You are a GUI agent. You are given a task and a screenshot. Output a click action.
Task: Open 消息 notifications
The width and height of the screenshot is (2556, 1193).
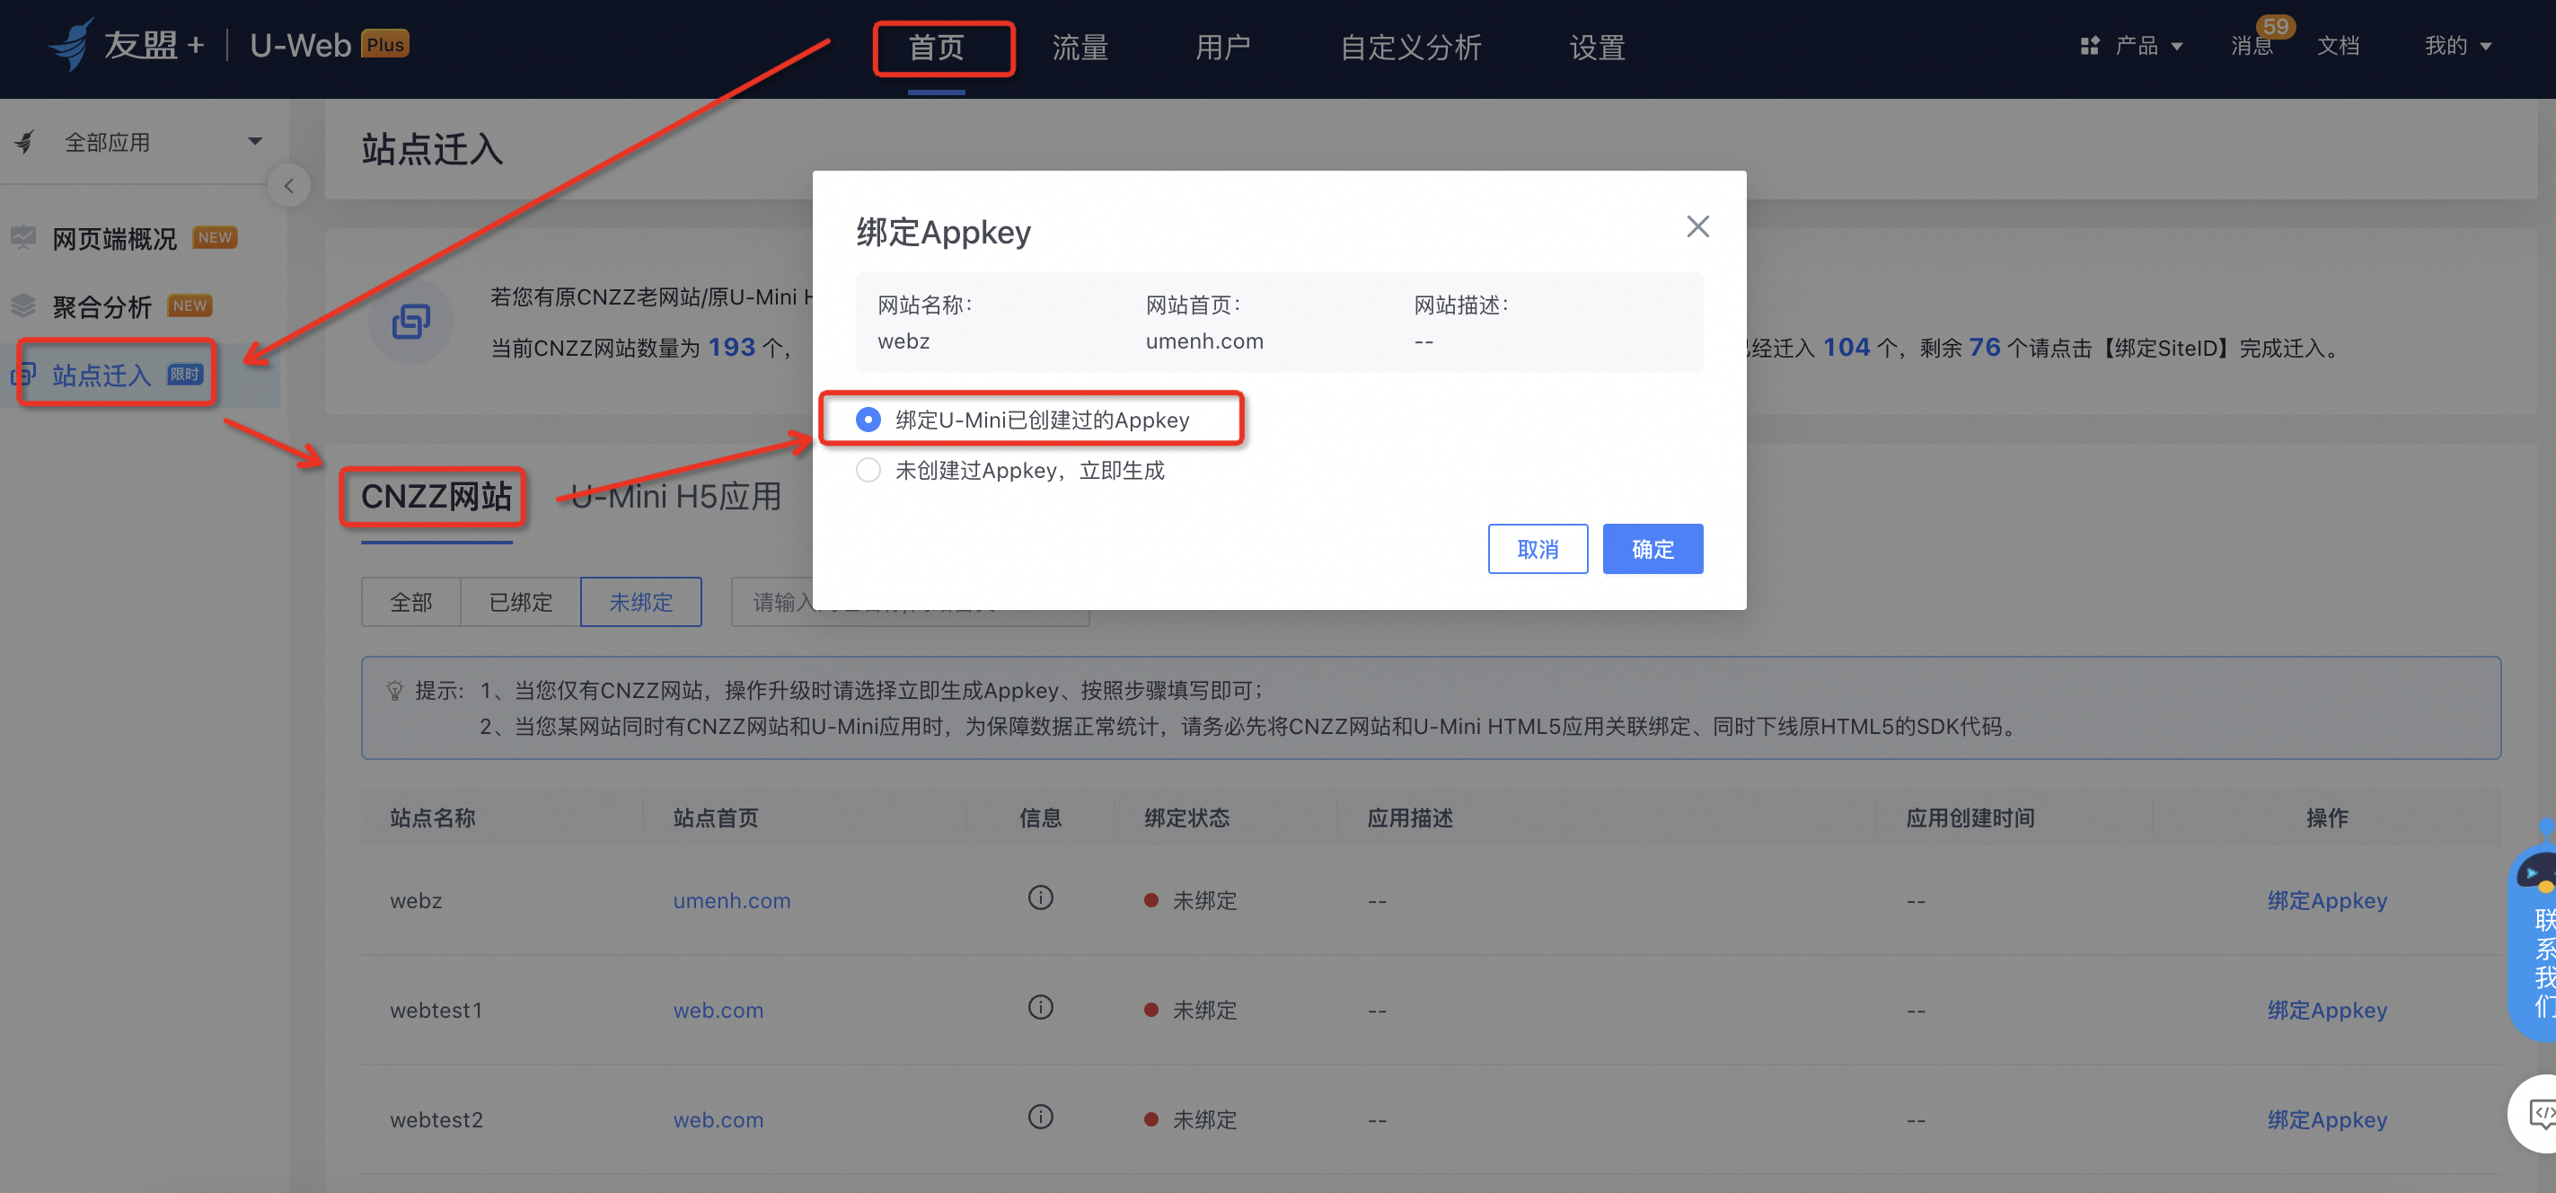pyautogui.click(x=2251, y=46)
